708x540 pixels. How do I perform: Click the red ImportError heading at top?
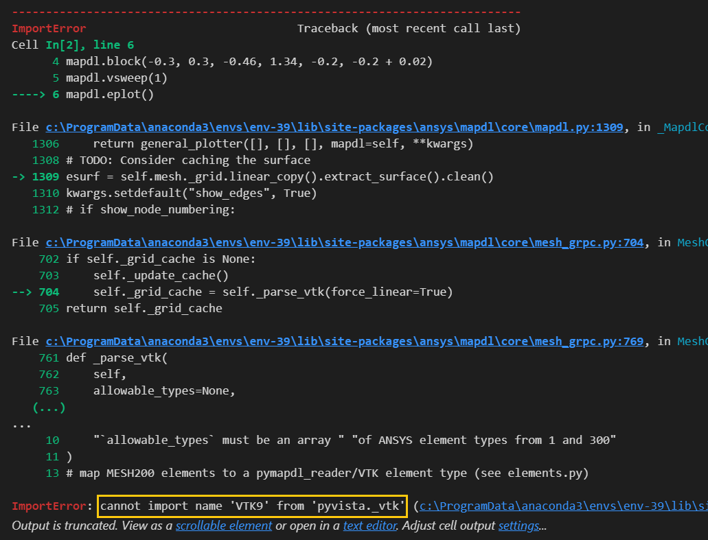point(49,28)
